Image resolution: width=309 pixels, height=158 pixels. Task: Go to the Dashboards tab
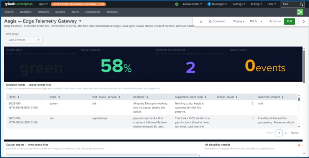point(93,12)
